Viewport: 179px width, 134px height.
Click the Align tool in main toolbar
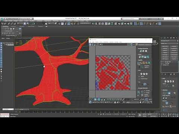coord(96,23)
